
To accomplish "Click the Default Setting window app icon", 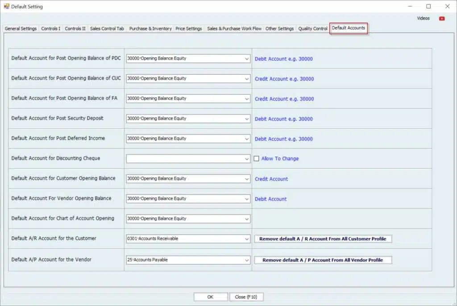I will (6, 6).
